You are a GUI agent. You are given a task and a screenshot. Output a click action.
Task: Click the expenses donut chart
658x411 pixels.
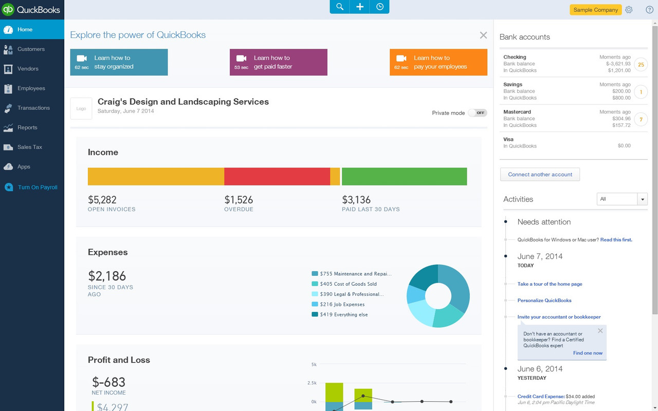(438, 296)
